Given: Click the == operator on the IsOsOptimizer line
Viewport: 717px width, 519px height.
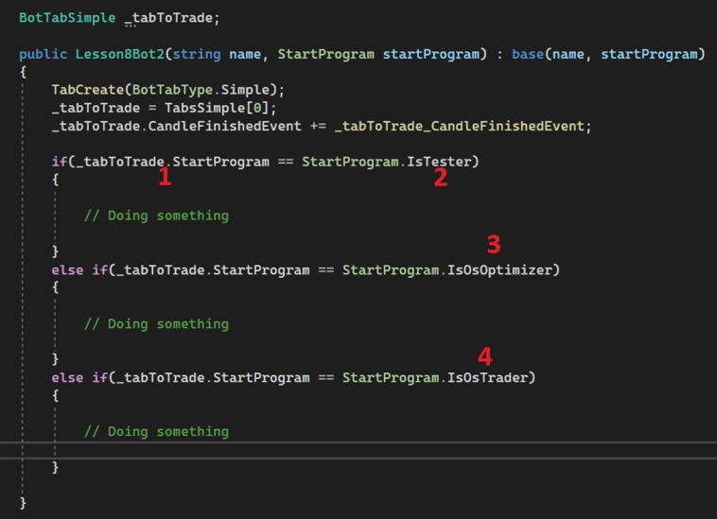Looking at the screenshot, I should [326, 270].
